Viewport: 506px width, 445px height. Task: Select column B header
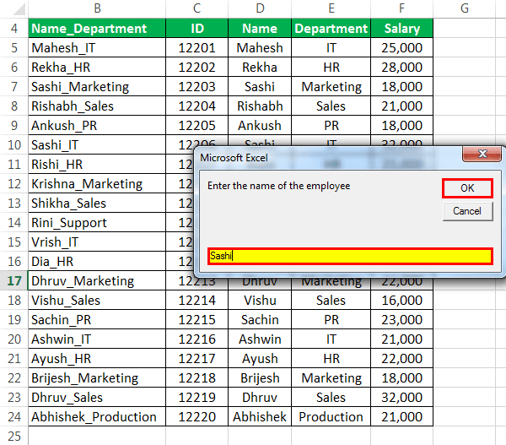tap(97, 8)
